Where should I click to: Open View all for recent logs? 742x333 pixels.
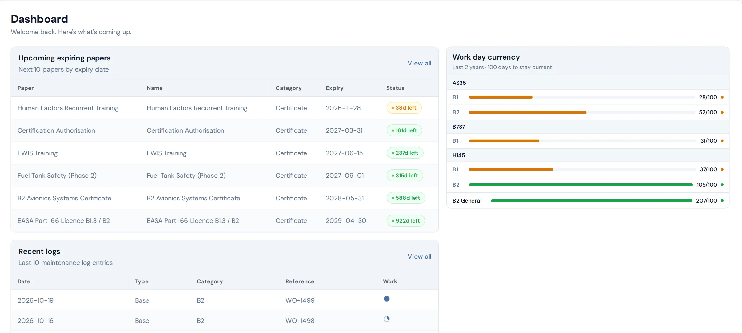(x=419, y=257)
